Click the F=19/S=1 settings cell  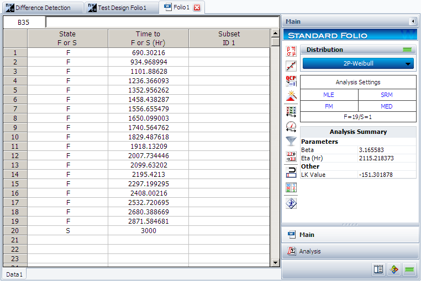358,117
